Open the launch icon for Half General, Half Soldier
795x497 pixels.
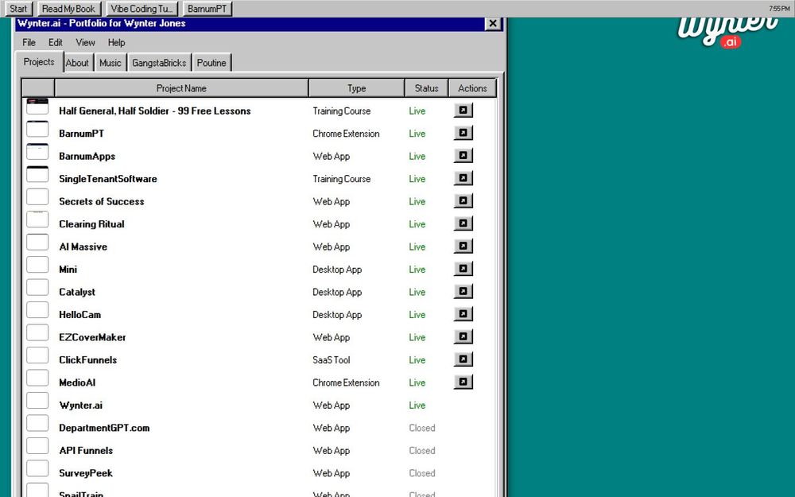coord(463,110)
